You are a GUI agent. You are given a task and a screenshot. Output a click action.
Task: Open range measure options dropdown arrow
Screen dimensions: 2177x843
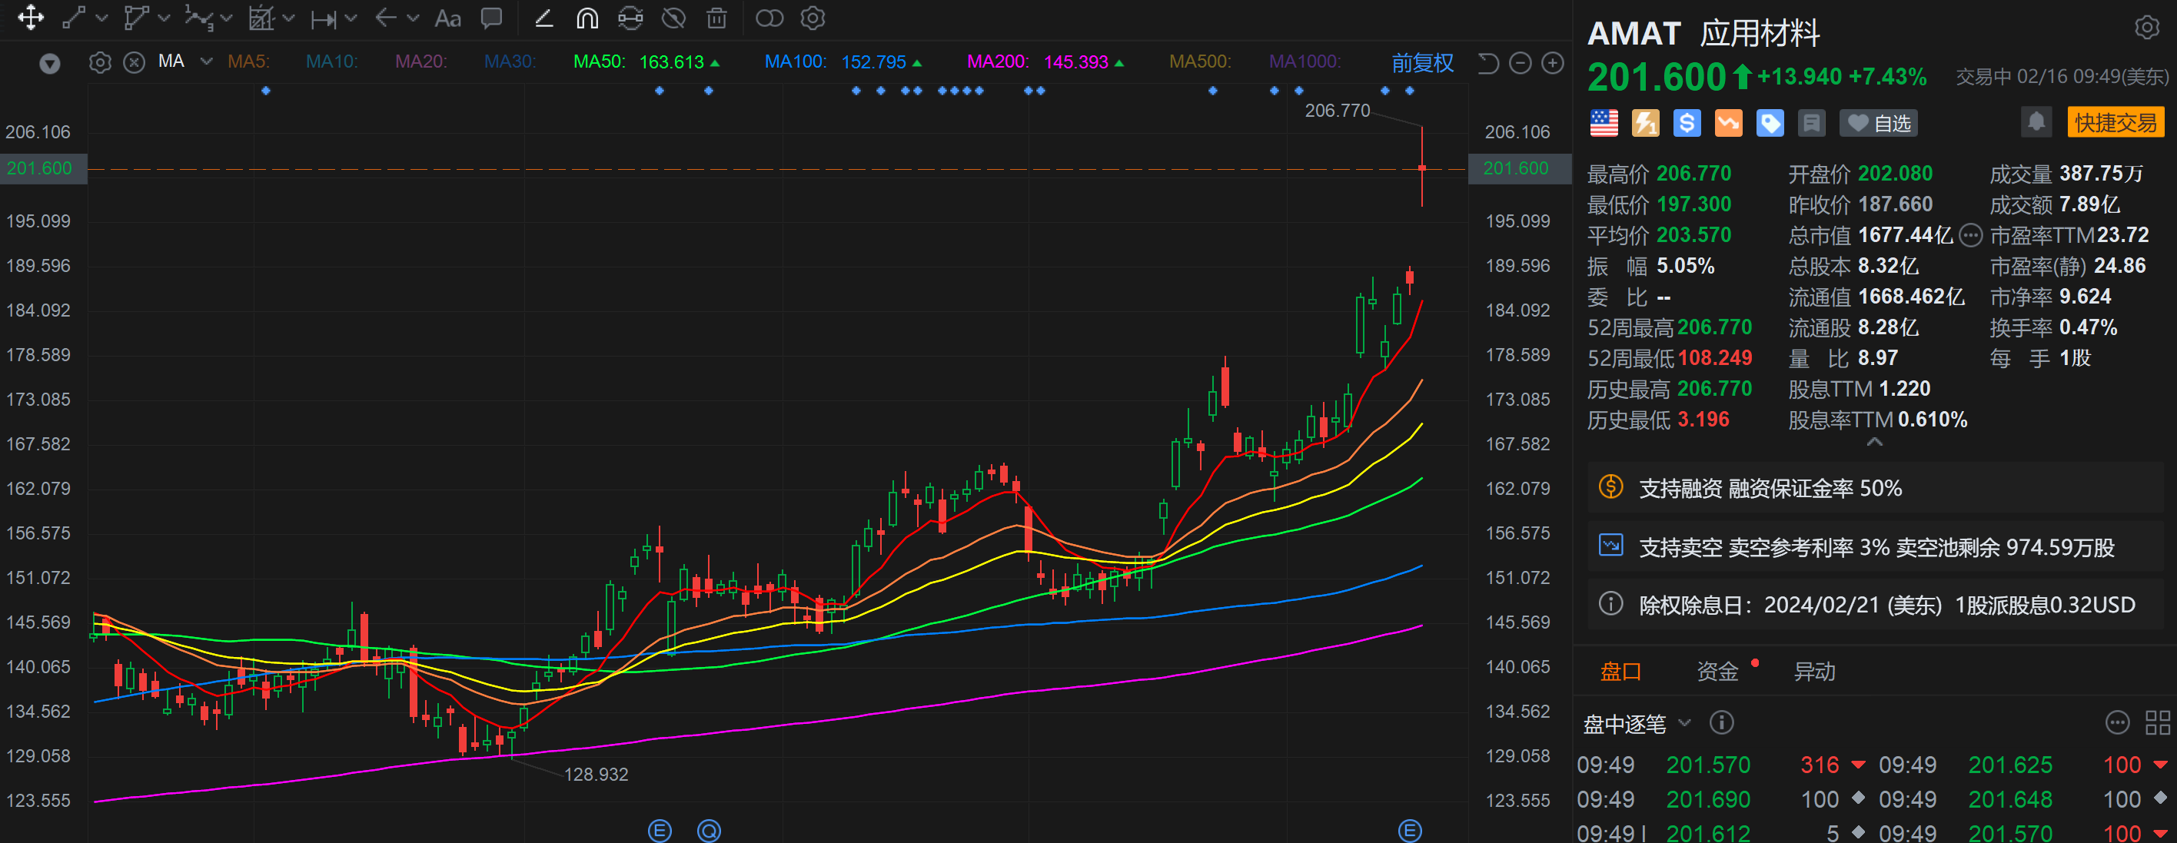(351, 18)
